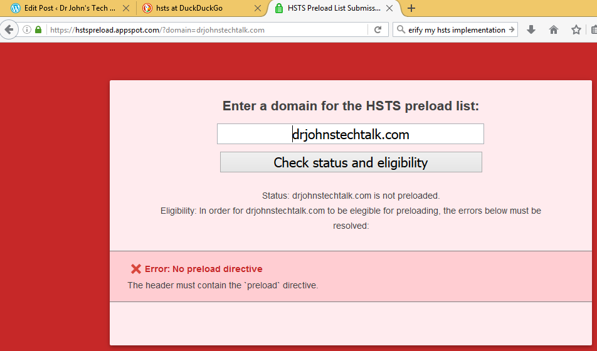Open the site information icon
Screen dimensions: 597x351
tap(26, 29)
